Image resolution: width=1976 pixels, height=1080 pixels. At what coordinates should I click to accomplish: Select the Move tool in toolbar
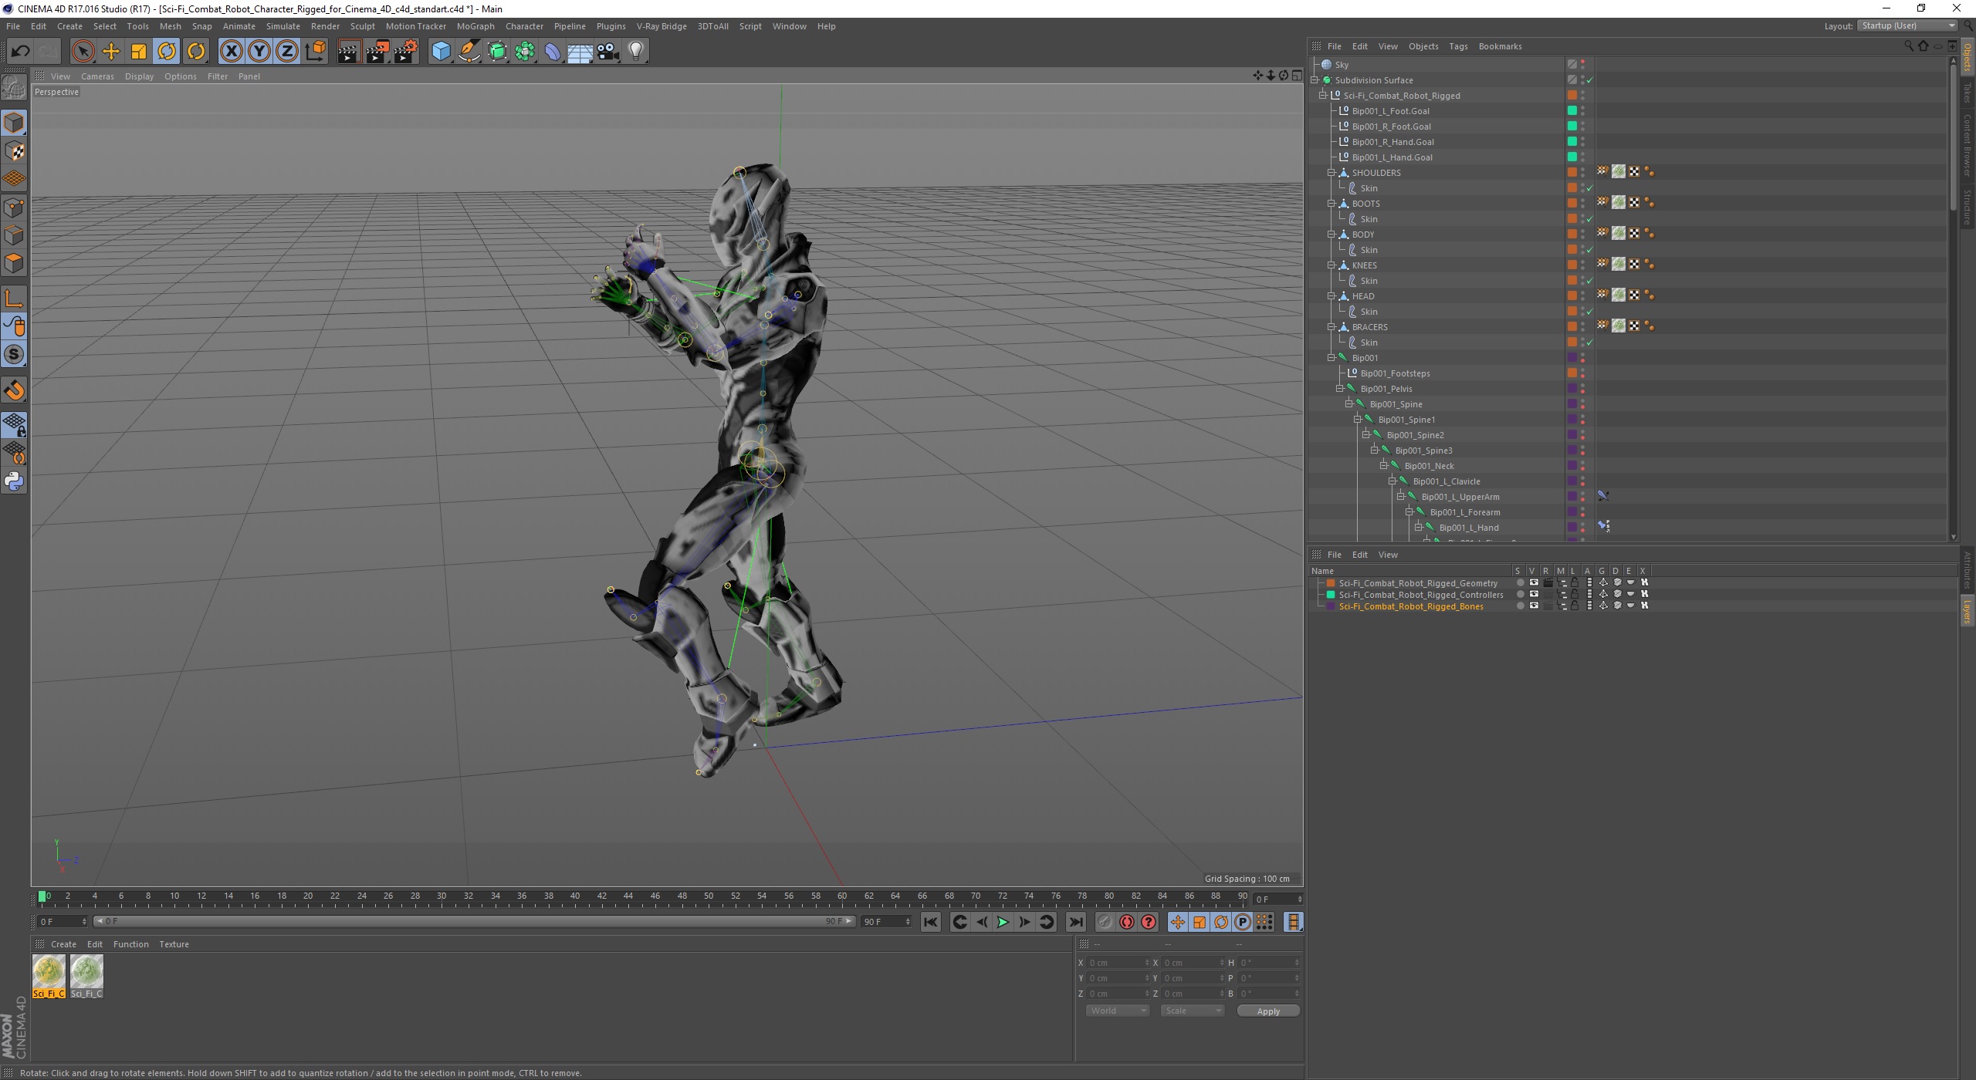pyautogui.click(x=111, y=52)
